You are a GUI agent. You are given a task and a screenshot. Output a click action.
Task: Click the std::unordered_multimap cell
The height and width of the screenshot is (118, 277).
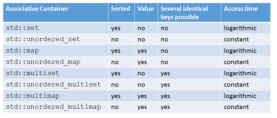tap(53, 107)
